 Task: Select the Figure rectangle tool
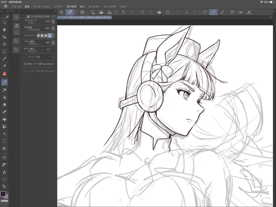click(x=4, y=141)
